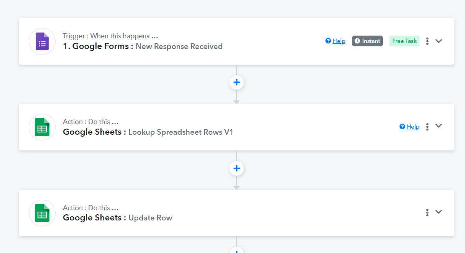This screenshot has height=253, width=465.
Task: Expand the Lookup Spreadsheet Rows V1 step
Action: (439, 126)
